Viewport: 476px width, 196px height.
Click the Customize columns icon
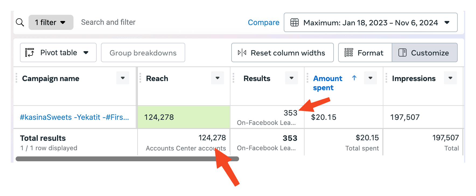(402, 53)
